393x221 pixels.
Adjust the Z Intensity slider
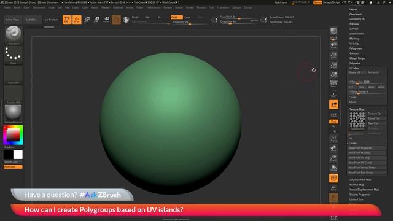tap(190, 22)
